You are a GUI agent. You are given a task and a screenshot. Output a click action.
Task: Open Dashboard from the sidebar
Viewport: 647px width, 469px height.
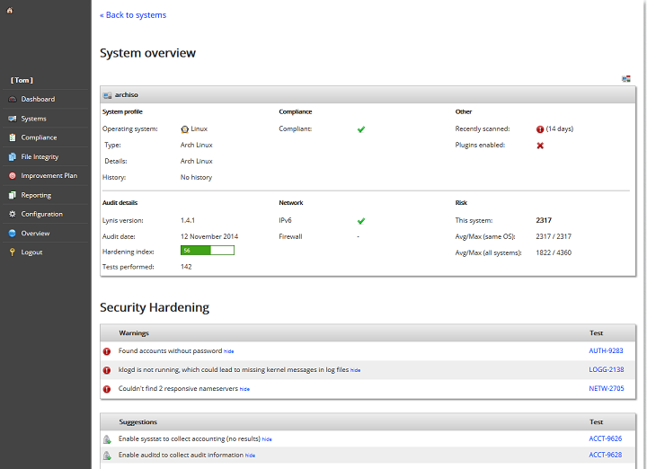pos(38,100)
